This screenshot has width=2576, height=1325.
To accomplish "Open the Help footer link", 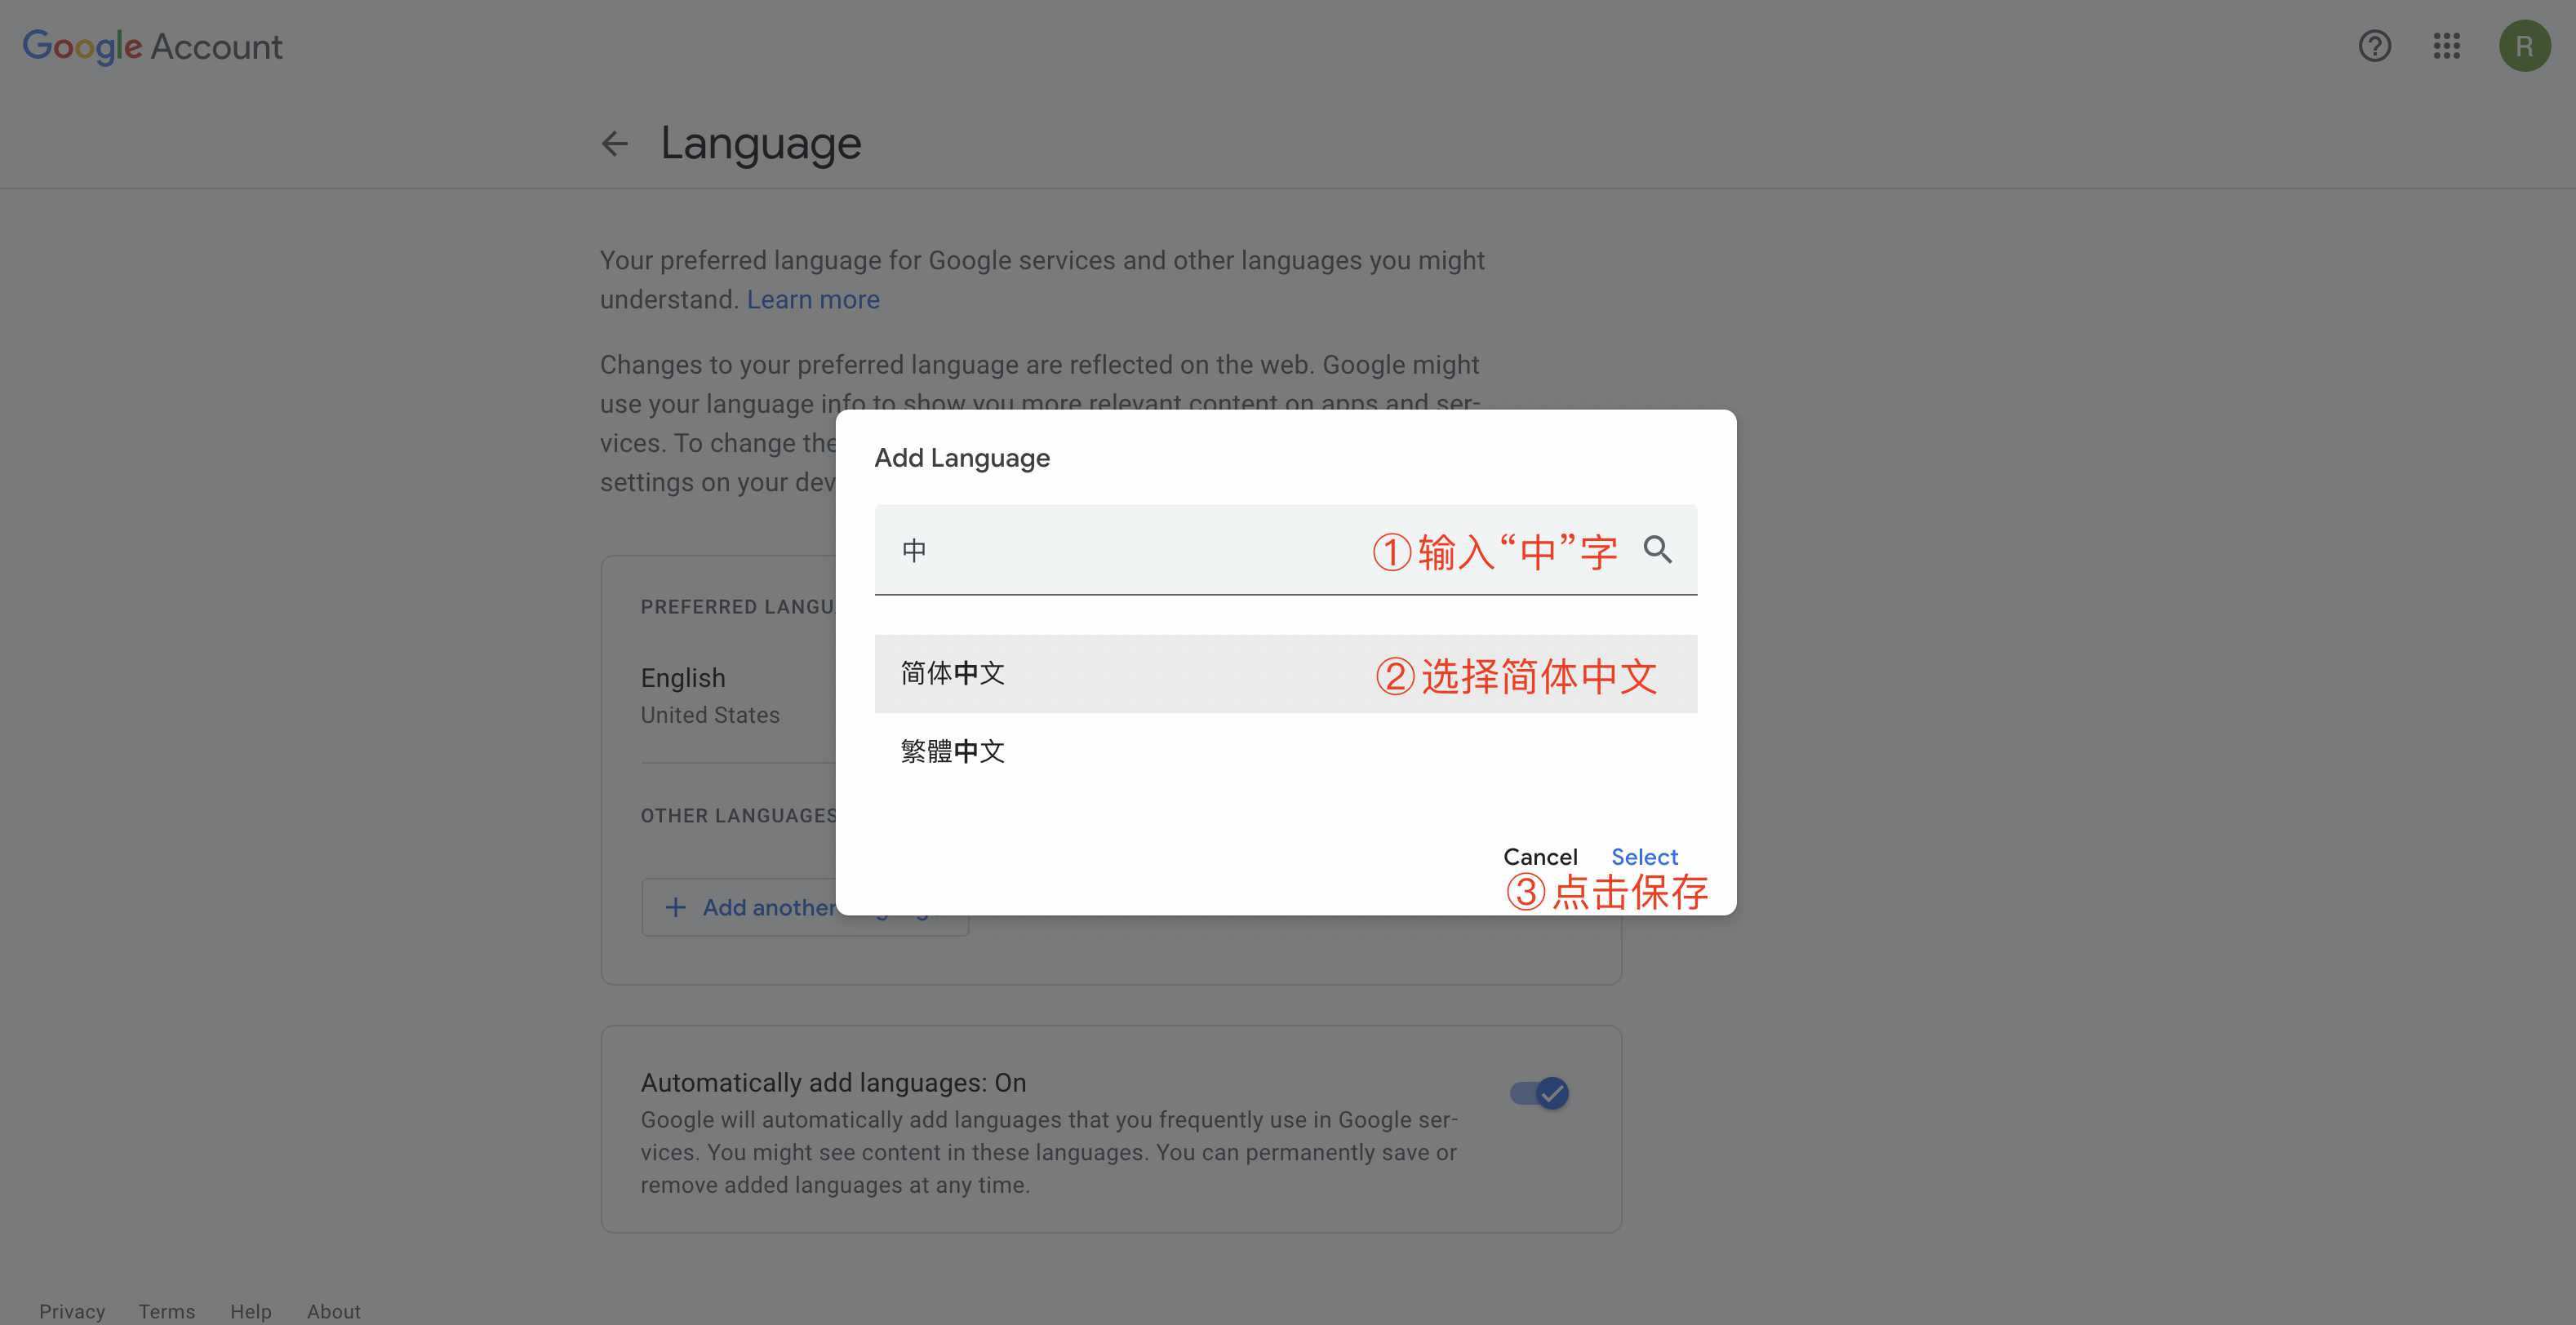I will tap(250, 1311).
